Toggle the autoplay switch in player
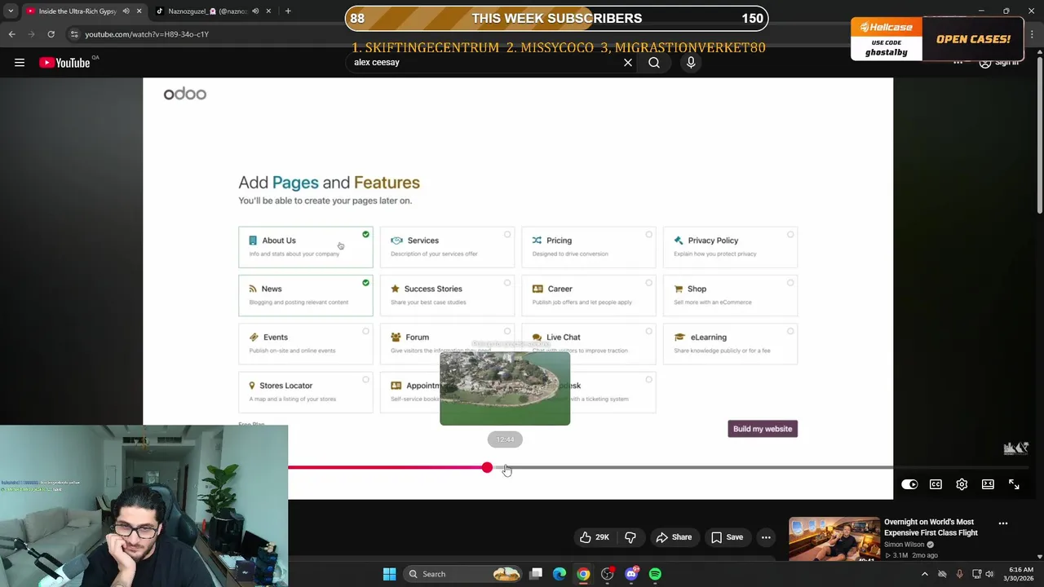Screen dimensions: 1044x587 [x=909, y=484]
